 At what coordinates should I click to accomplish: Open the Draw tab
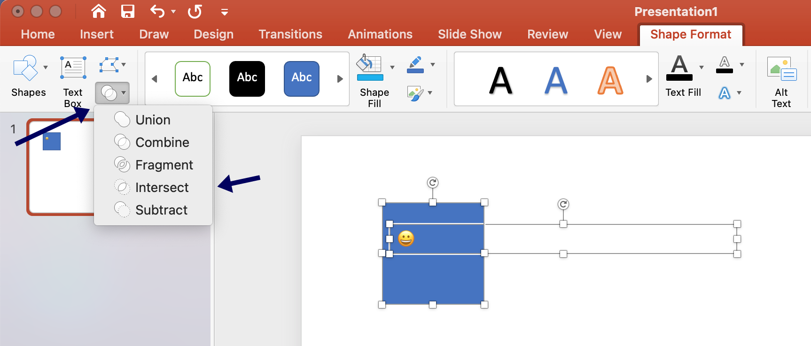tap(154, 34)
